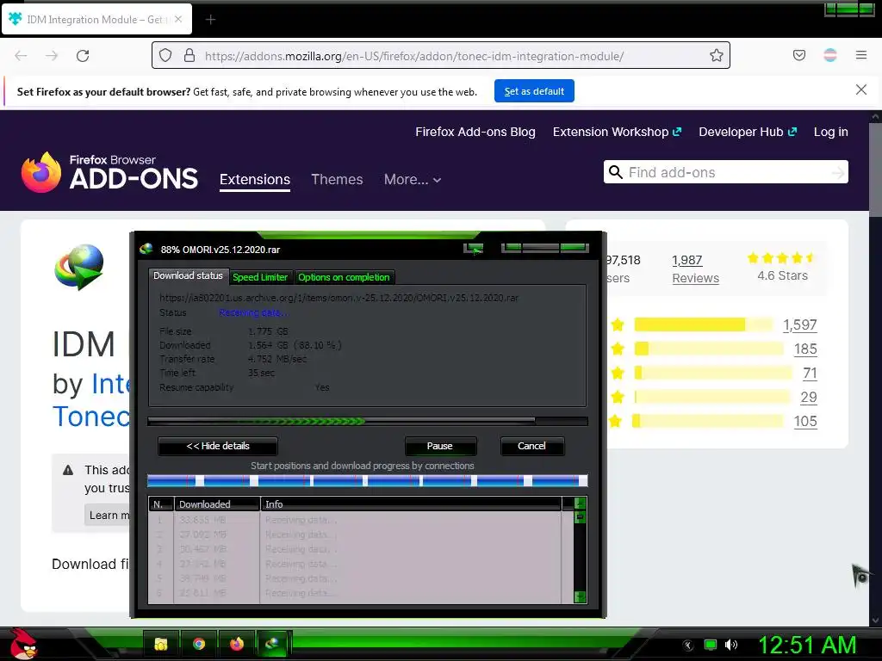Viewport: 882px width, 661px height.
Task: Open the Firefox hamburger menu
Action: 861,55
